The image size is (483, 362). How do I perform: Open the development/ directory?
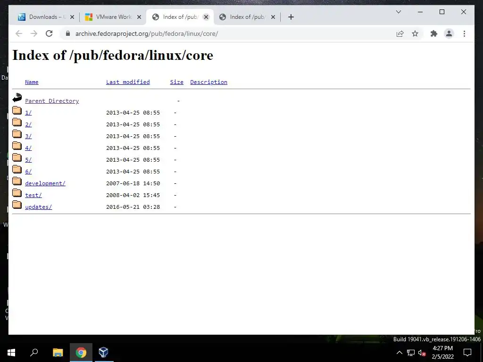[x=45, y=183]
